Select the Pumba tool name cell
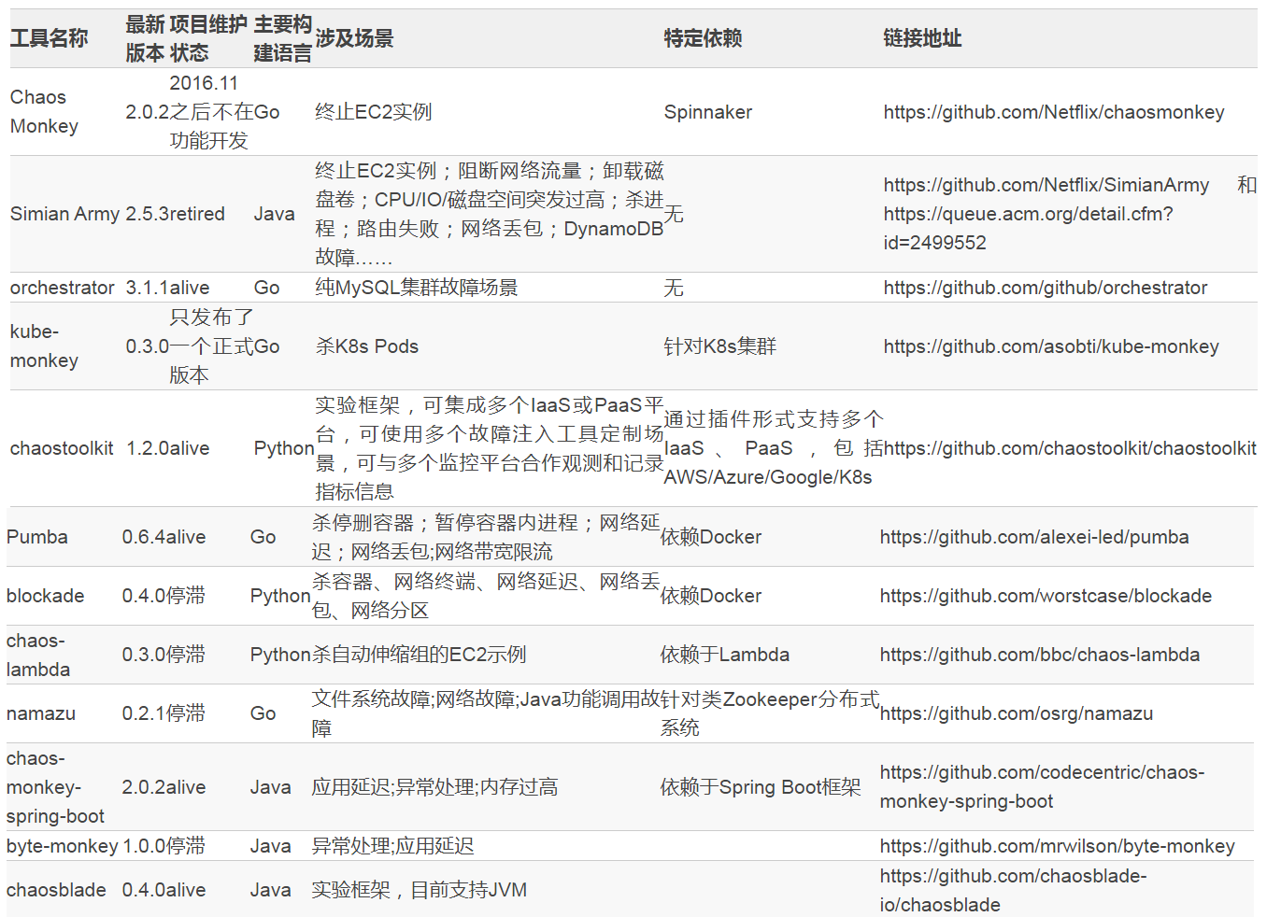 coord(37,537)
